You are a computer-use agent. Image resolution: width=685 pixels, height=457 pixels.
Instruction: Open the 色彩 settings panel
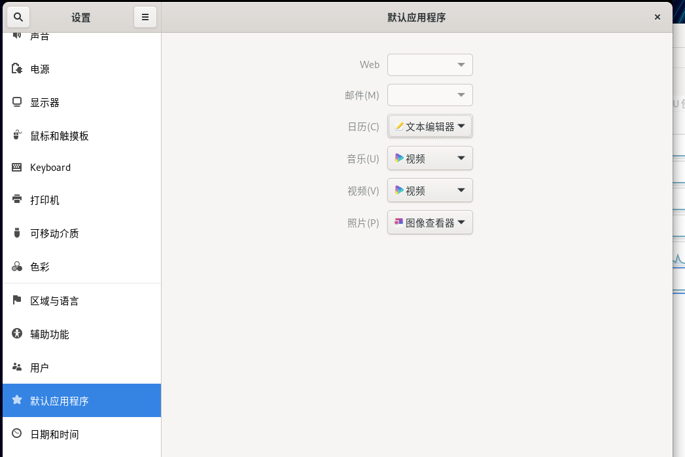(40, 267)
